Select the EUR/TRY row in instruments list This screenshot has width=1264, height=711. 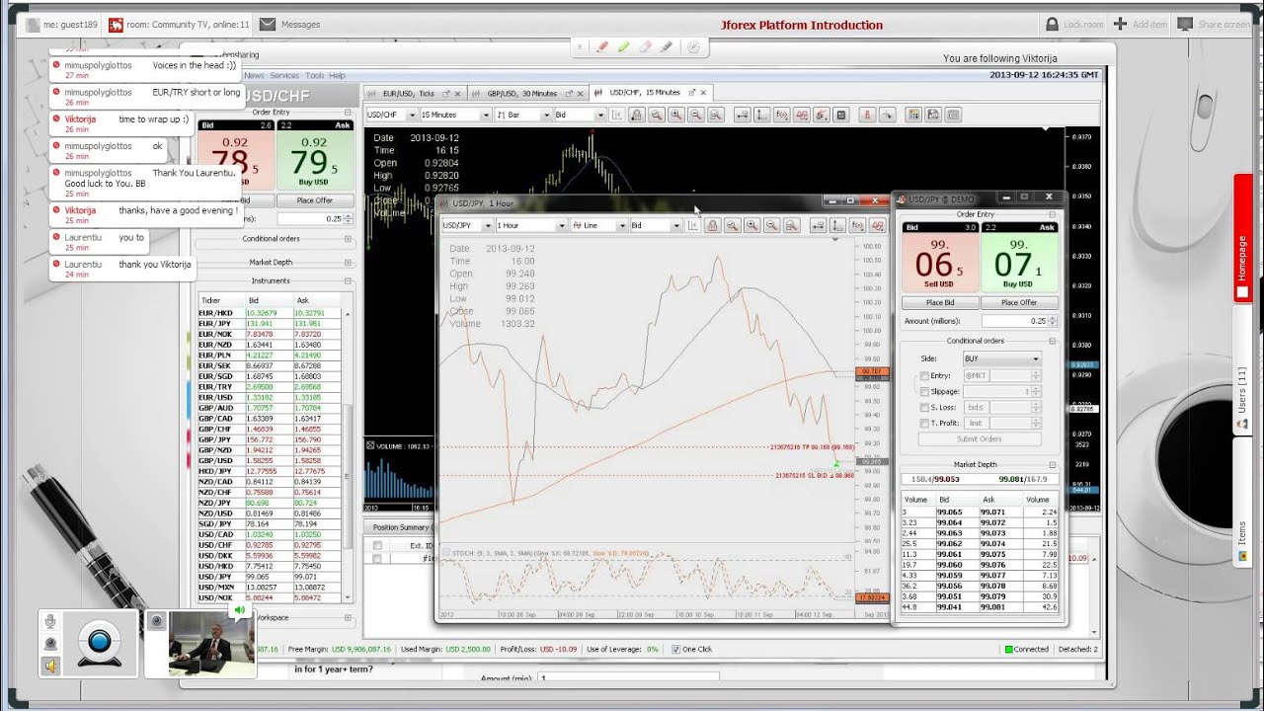(270, 387)
